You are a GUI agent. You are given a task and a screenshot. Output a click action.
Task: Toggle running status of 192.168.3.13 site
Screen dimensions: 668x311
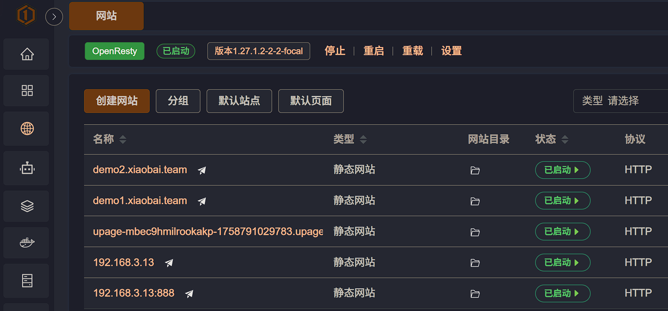[562, 263]
